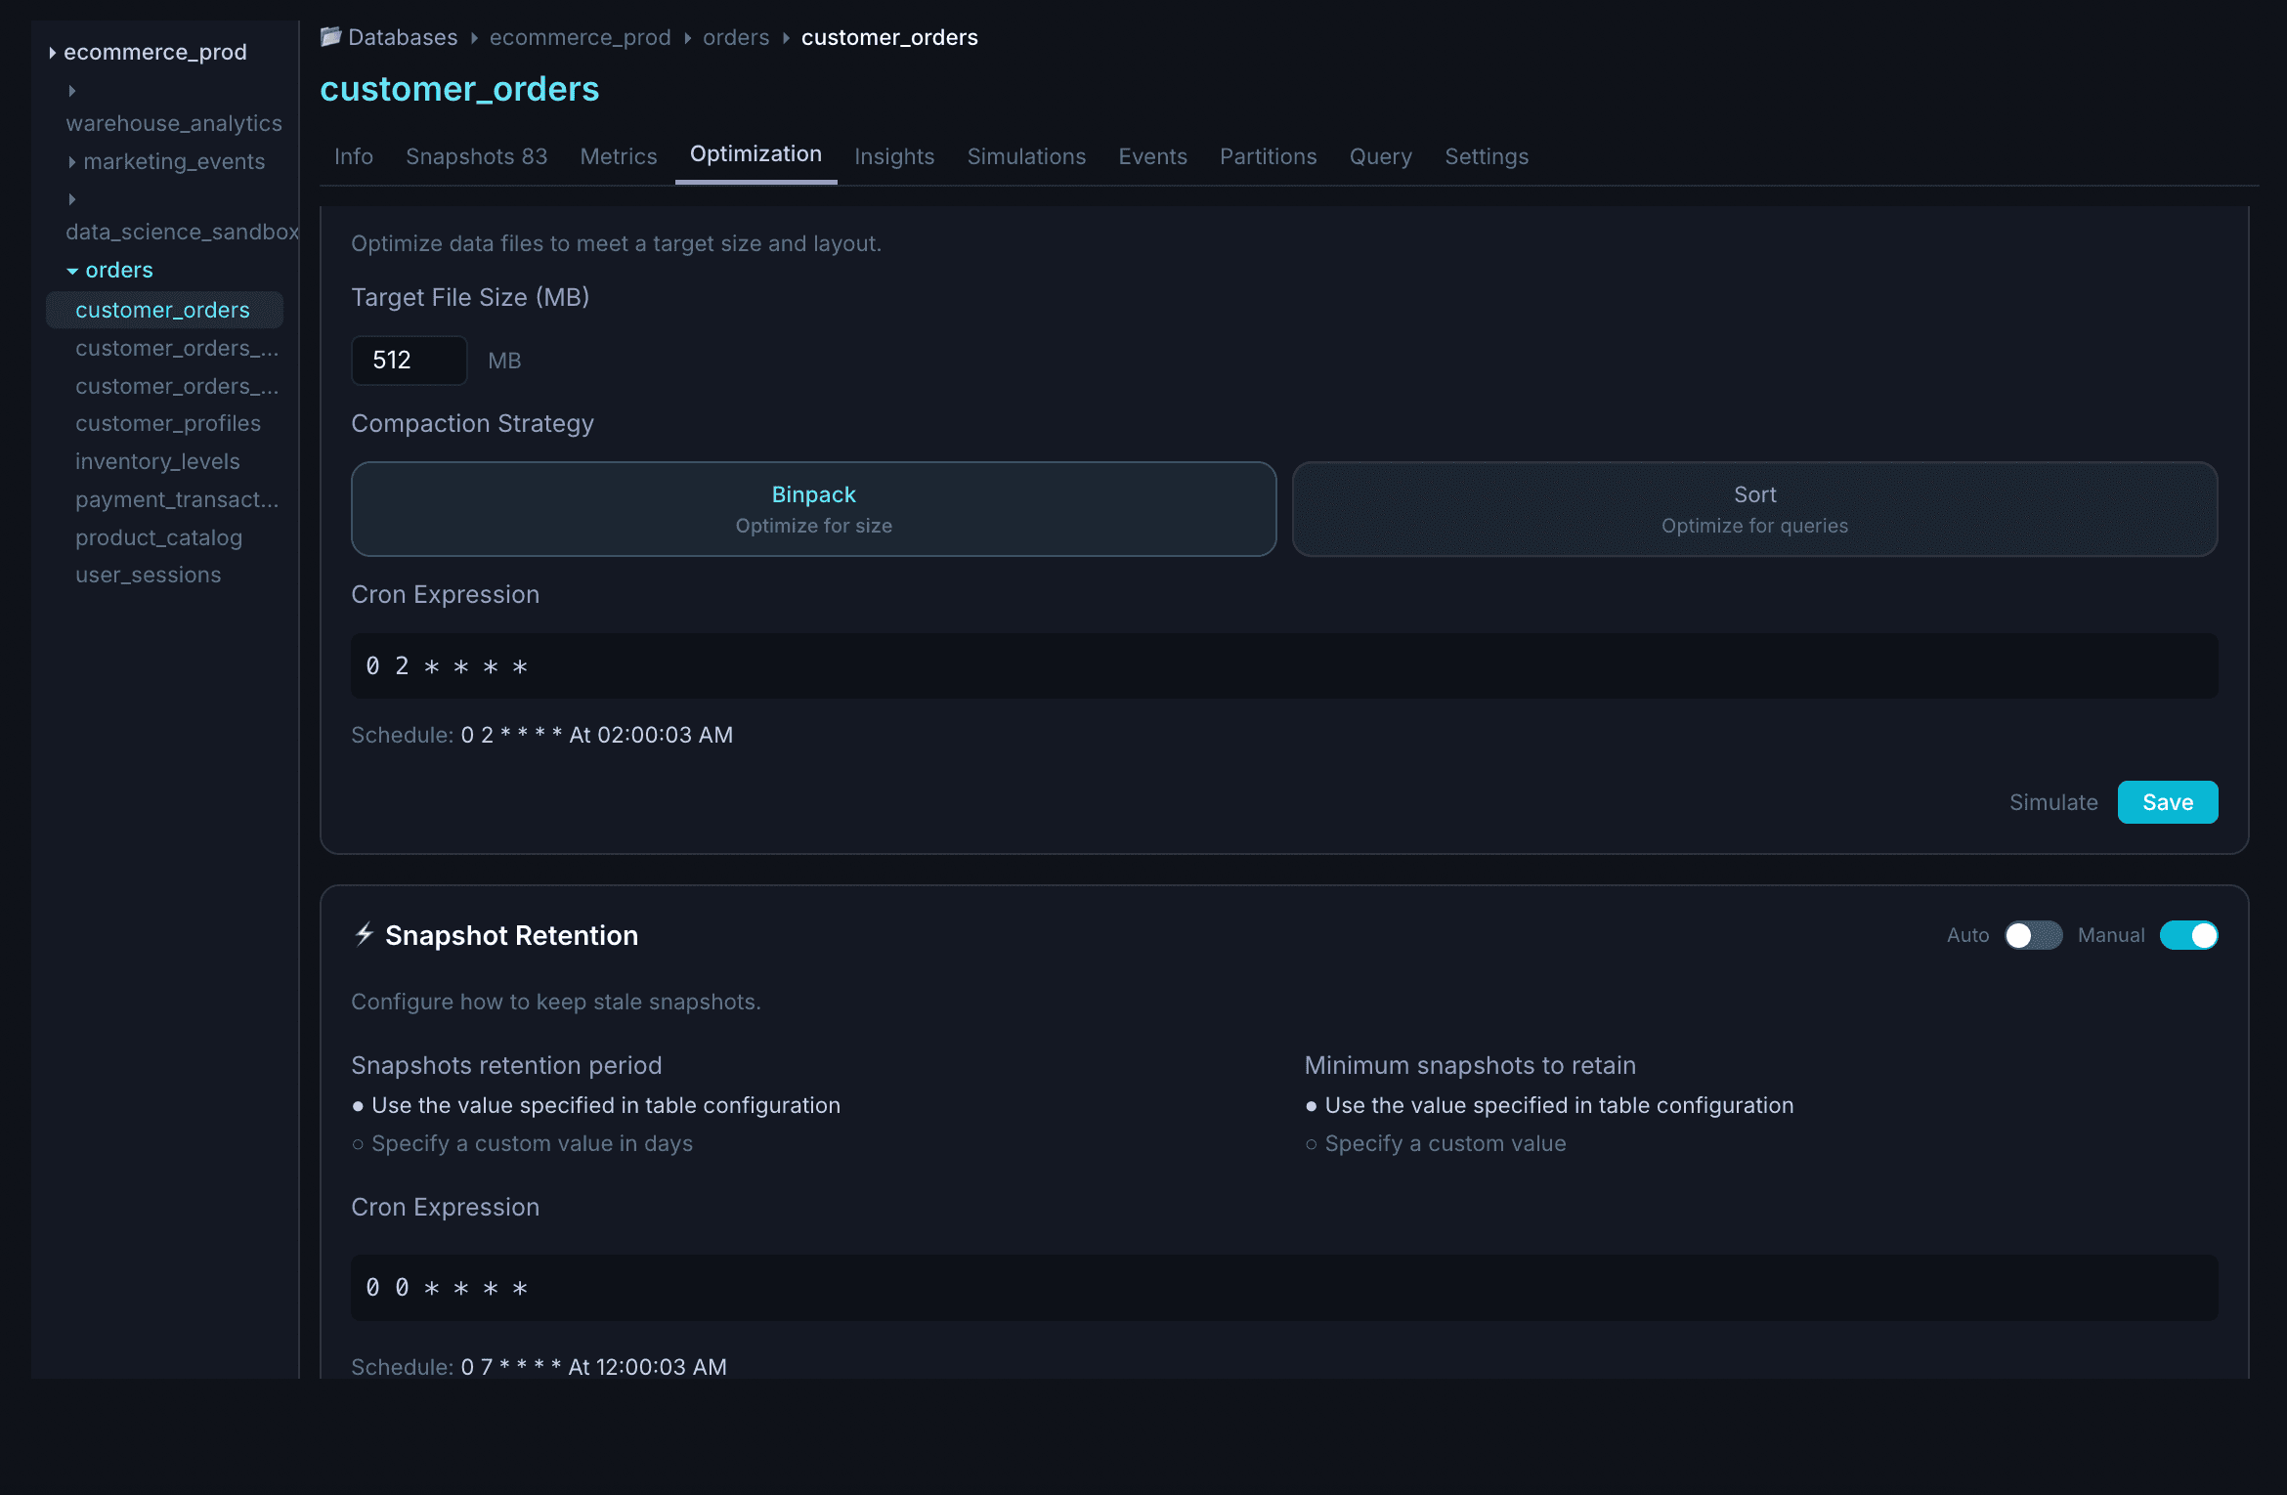Click the lightning icon beside Snapshot Retention
Screen dimensions: 2287x1495
point(364,934)
